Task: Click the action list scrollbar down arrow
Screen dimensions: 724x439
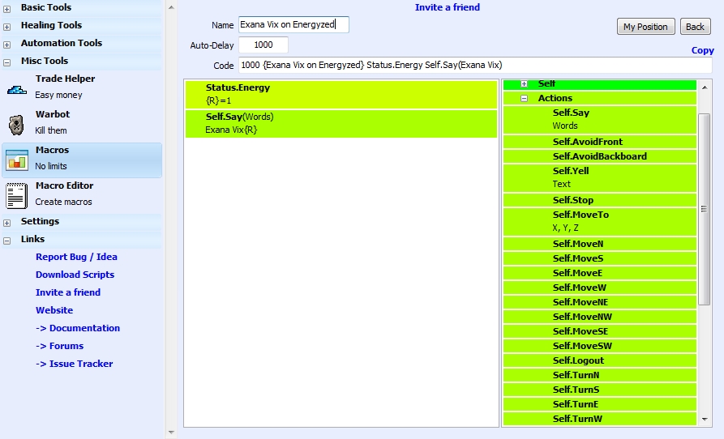Action: click(x=704, y=419)
